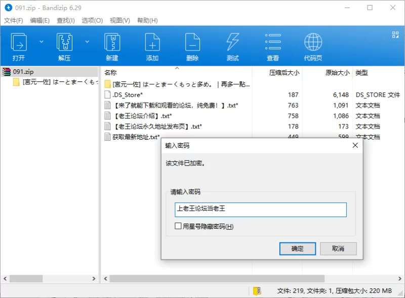The image size is (405, 298).
Task: Click the 6,148 original size cell
Action: (x=341, y=95)
